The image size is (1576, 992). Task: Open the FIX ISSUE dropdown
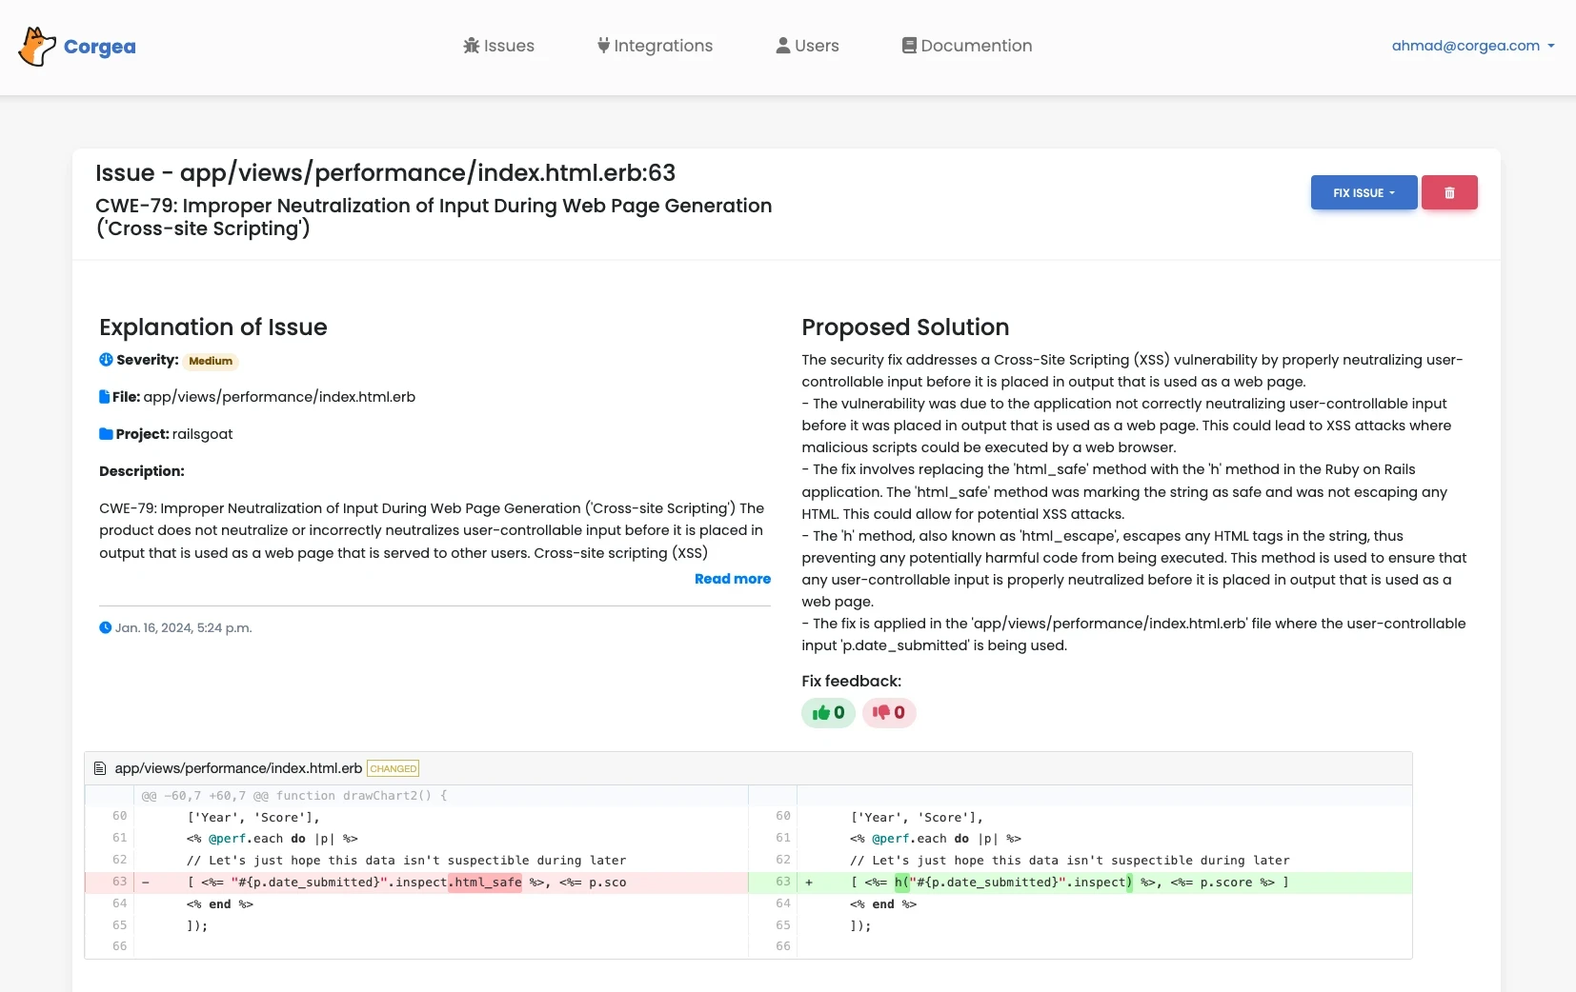tap(1363, 192)
